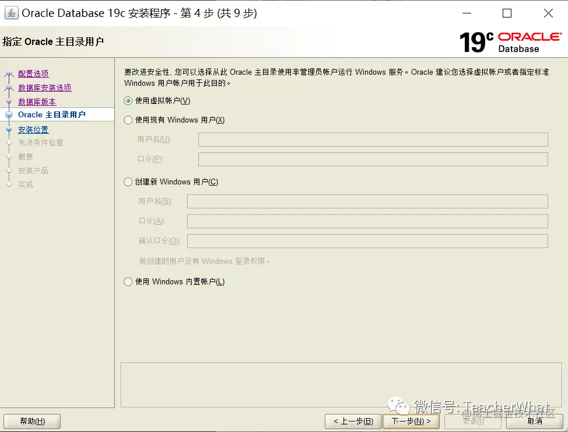Click the 概要 step text
Screen dimensions: 568x432
(x=26, y=156)
